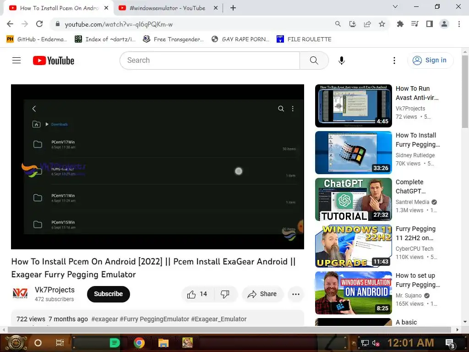Open the Complete ChatGPT video title

tap(411, 187)
